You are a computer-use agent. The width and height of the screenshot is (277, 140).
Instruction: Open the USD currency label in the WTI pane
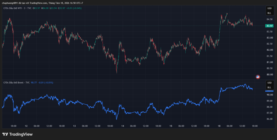[x=269, y=8]
